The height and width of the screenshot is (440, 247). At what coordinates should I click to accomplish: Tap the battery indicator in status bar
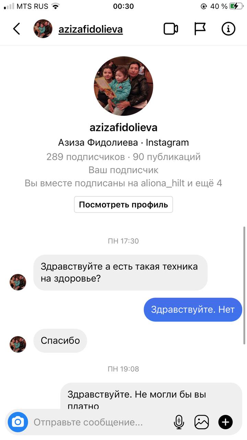(236, 6)
